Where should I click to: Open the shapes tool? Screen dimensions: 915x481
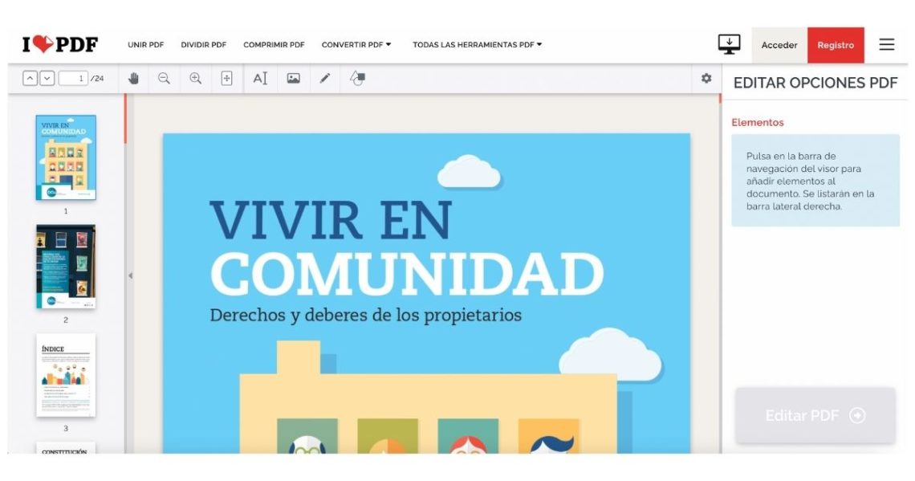pos(356,78)
